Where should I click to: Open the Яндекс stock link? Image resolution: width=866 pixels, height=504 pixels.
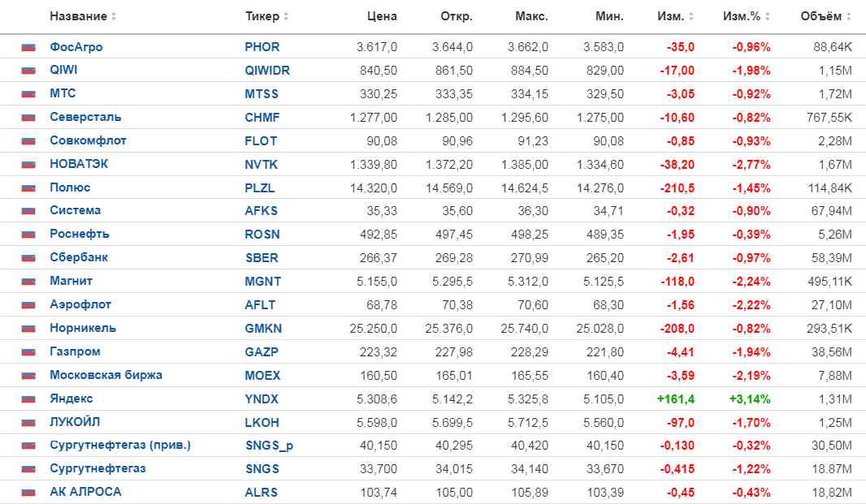[71, 398]
